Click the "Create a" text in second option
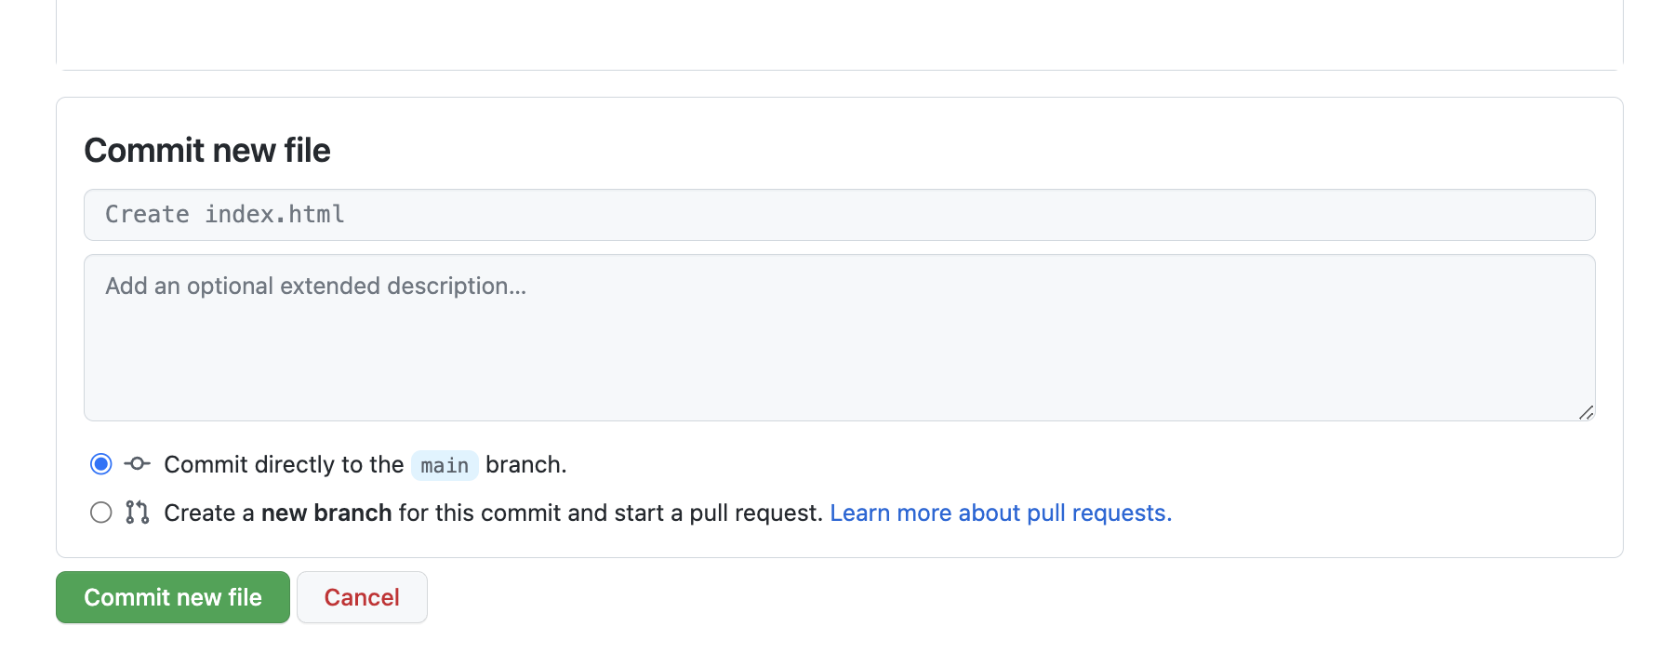Image resolution: width=1674 pixels, height=653 pixels. [x=208, y=513]
